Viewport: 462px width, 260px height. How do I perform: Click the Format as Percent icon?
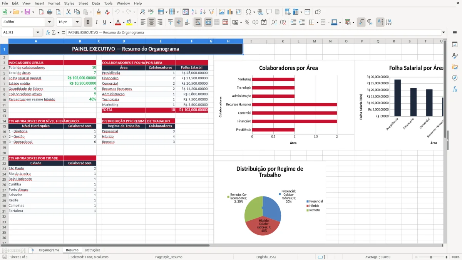(247, 22)
